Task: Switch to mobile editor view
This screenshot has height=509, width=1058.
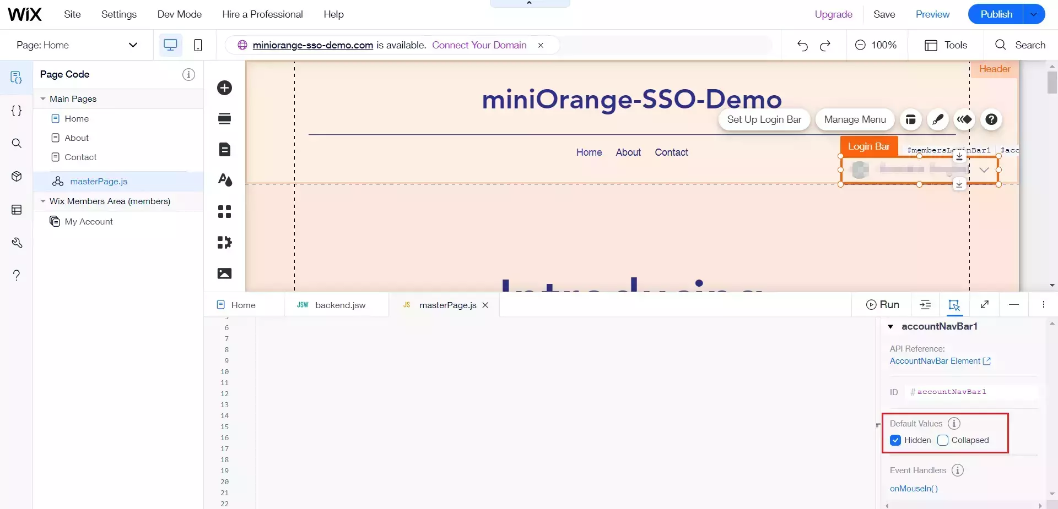Action: click(x=198, y=45)
